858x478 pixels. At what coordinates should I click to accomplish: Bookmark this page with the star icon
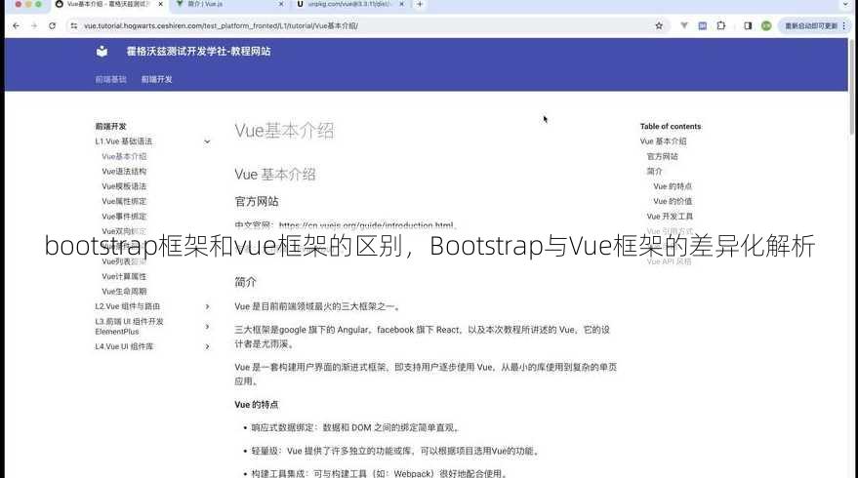(659, 25)
